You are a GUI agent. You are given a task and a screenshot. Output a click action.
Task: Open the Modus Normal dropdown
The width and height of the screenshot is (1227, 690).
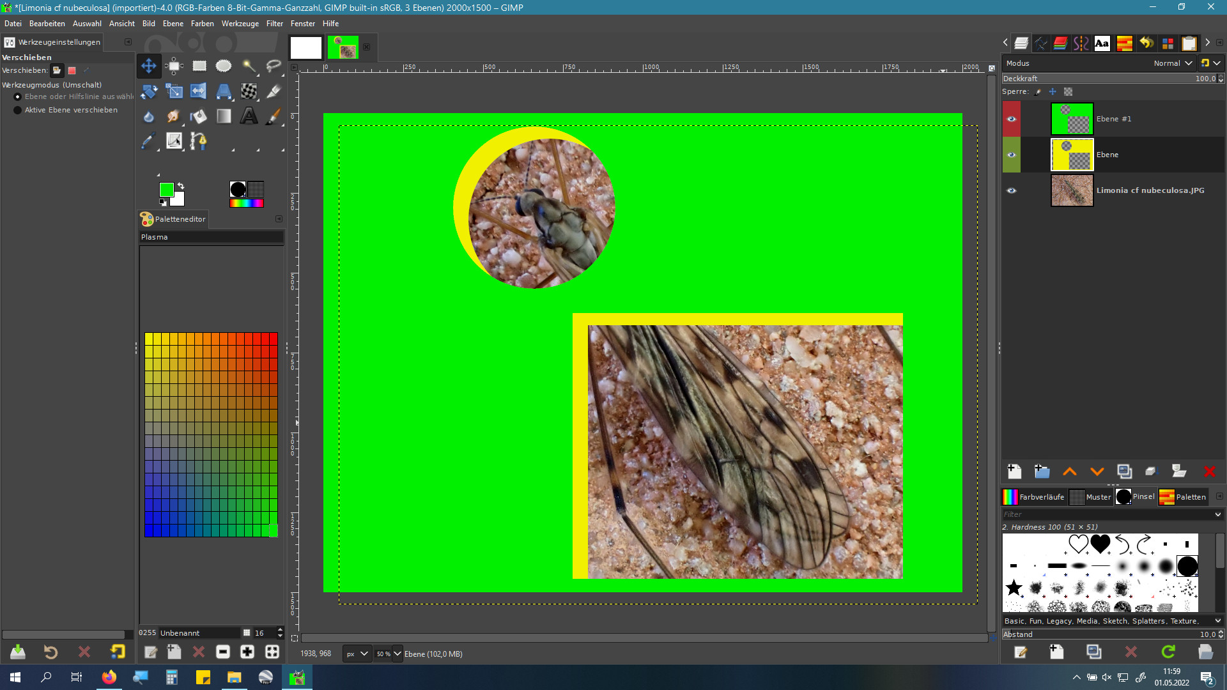click(1173, 63)
